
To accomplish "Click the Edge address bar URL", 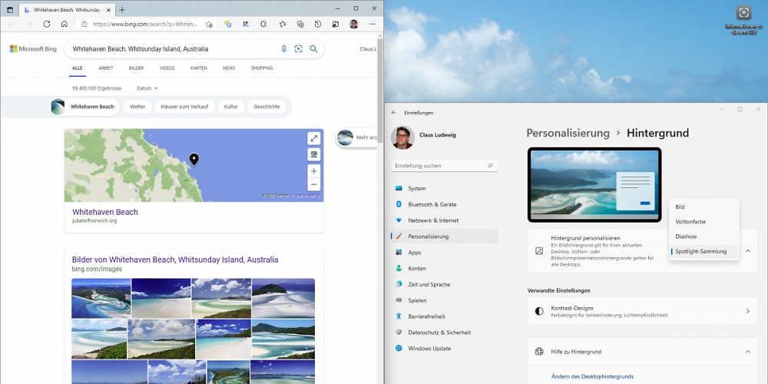I will 145,24.
